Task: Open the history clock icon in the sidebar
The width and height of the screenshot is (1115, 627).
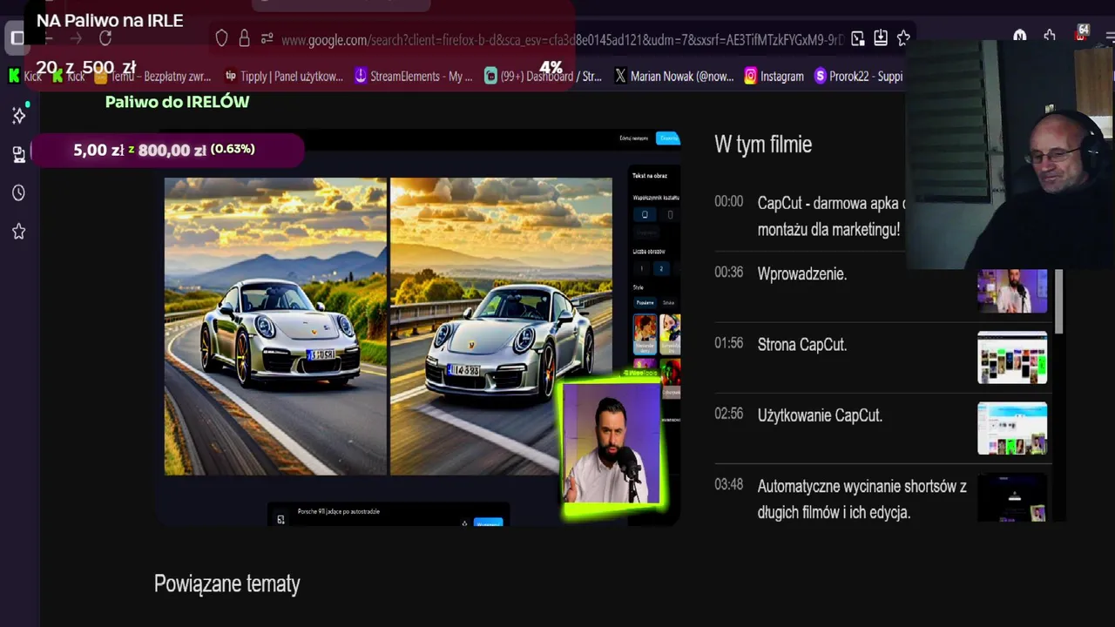Action: [x=18, y=192]
